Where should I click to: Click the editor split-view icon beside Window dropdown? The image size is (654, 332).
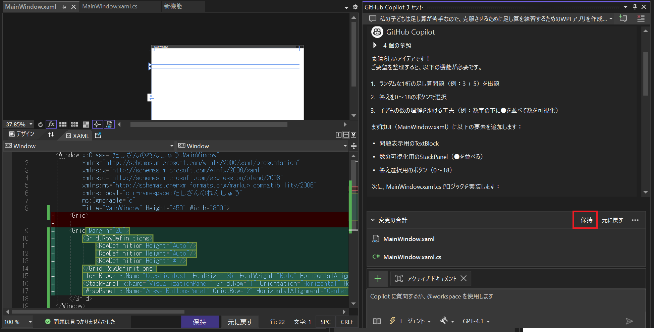pyautogui.click(x=354, y=146)
